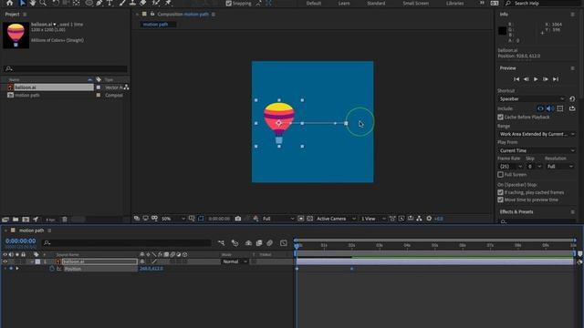Select the Ellipse shape tool
The width and height of the screenshot is (584, 328).
[x=89, y=3]
